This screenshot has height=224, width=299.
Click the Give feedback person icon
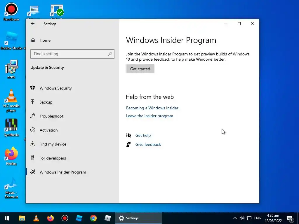pos(128,144)
